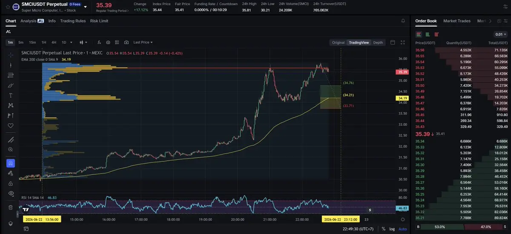
Task: Expand the more timeframes dropdown arrow
Action: point(71,43)
